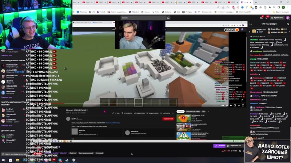Open the Nightbot bookmark
Viewport: 291px width, 163px height.
tap(134, 12)
